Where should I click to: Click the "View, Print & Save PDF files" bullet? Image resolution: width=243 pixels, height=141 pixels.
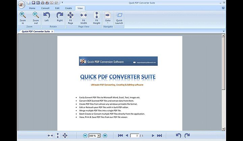103,117
